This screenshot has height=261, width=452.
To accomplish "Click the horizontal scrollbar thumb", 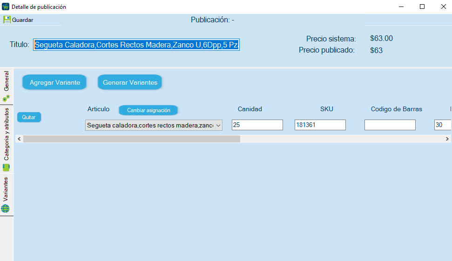I will click(132, 139).
